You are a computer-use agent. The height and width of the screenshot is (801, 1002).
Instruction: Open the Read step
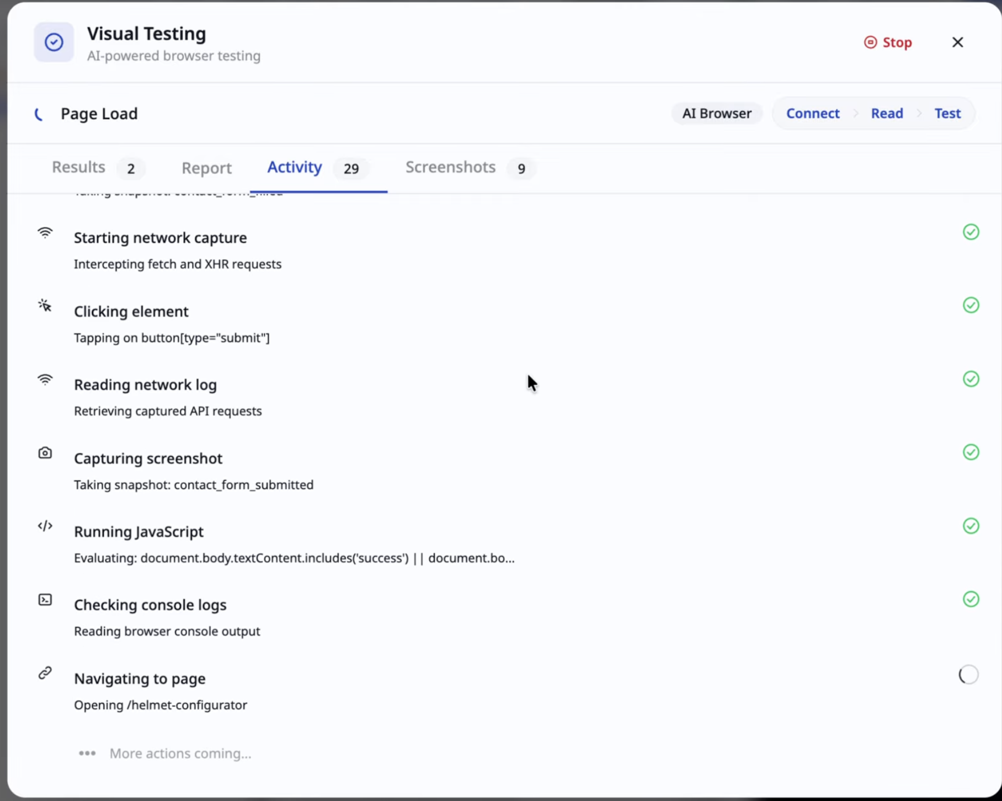pyautogui.click(x=887, y=113)
